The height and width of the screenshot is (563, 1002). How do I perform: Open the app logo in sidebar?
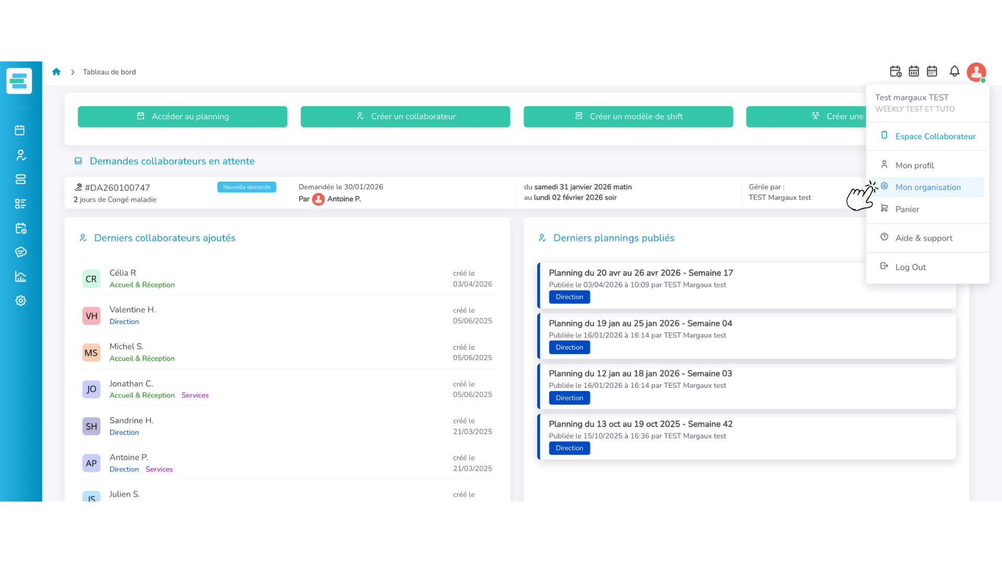19,81
